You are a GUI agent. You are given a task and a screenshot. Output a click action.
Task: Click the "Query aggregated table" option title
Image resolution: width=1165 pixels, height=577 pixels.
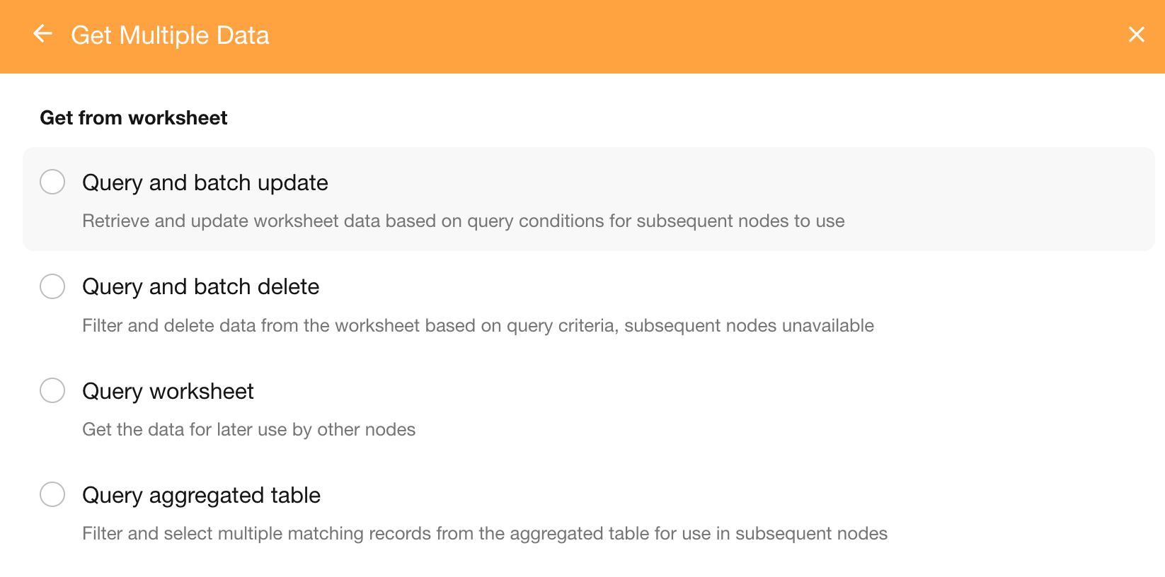click(x=201, y=495)
